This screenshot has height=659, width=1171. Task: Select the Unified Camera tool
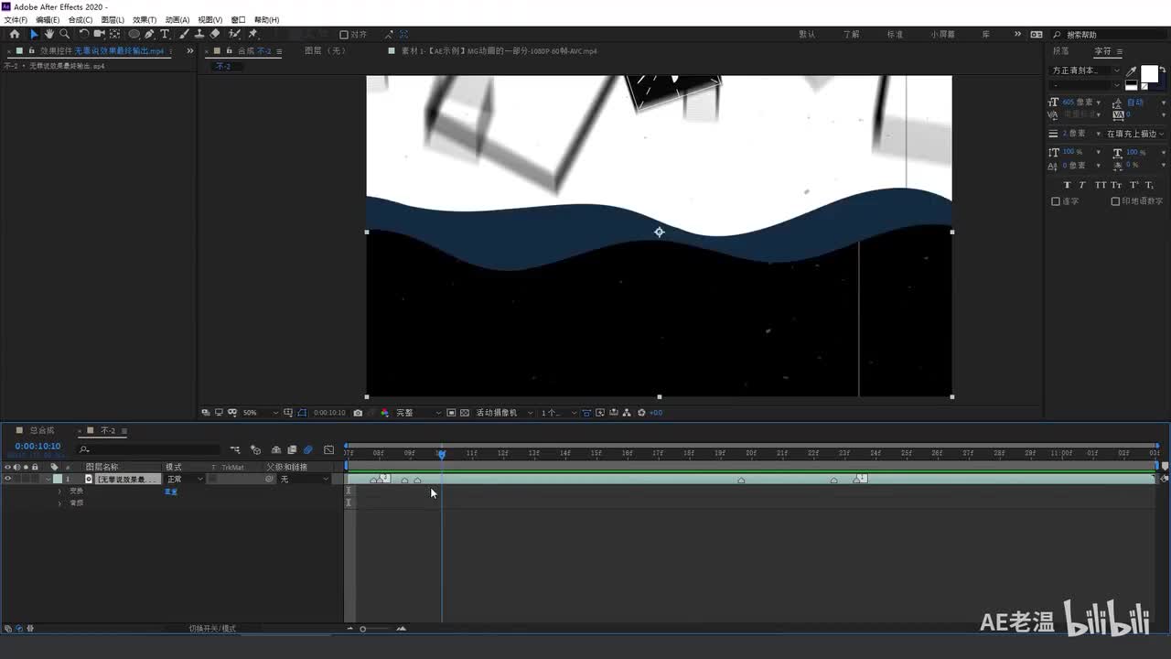pos(99,34)
